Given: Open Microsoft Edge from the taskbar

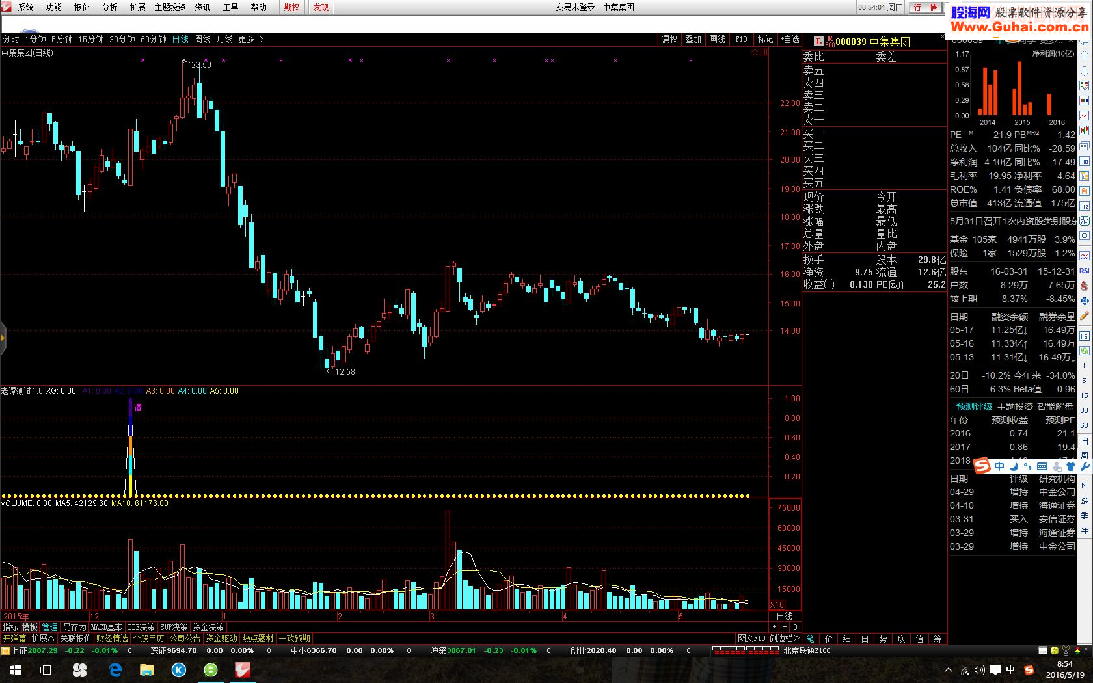Looking at the screenshot, I should pyautogui.click(x=115, y=670).
